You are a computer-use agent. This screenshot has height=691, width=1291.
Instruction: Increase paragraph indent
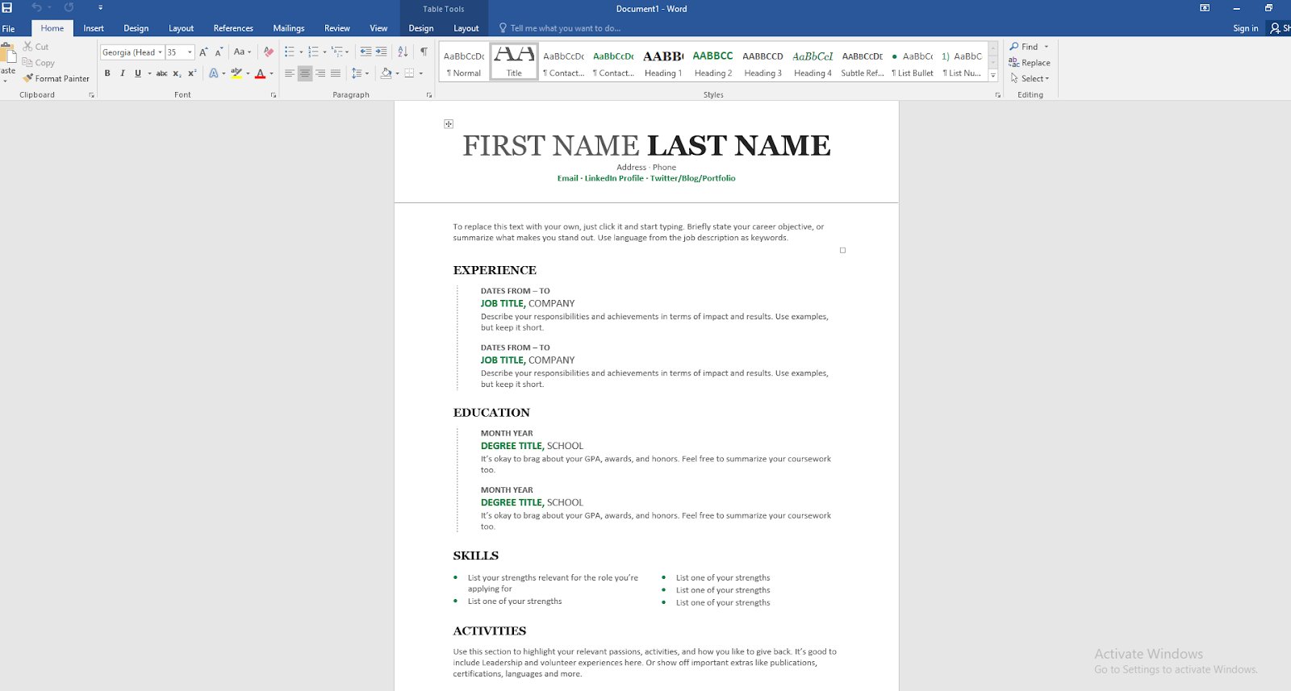tap(381, 52)
